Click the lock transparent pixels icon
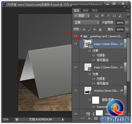 point(84,30)
